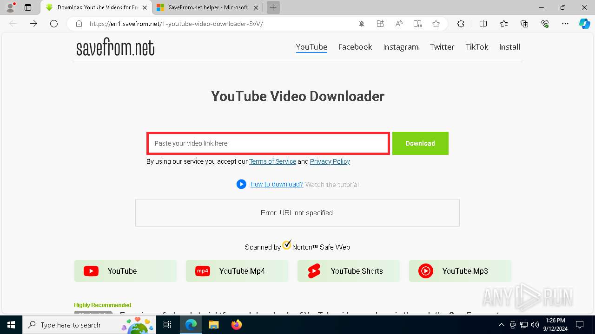Open the Favorites list icon
The height and width of the screenshot is (334, 595).
pos(504,24)
